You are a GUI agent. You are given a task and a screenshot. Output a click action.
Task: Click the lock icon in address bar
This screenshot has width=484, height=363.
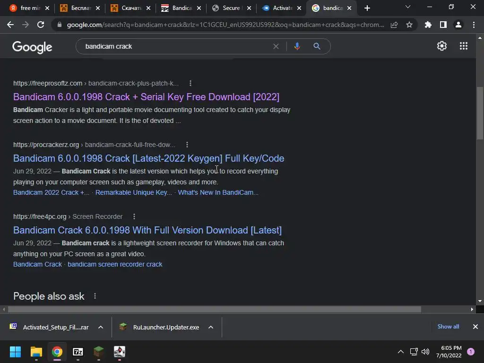pos(60,25)
